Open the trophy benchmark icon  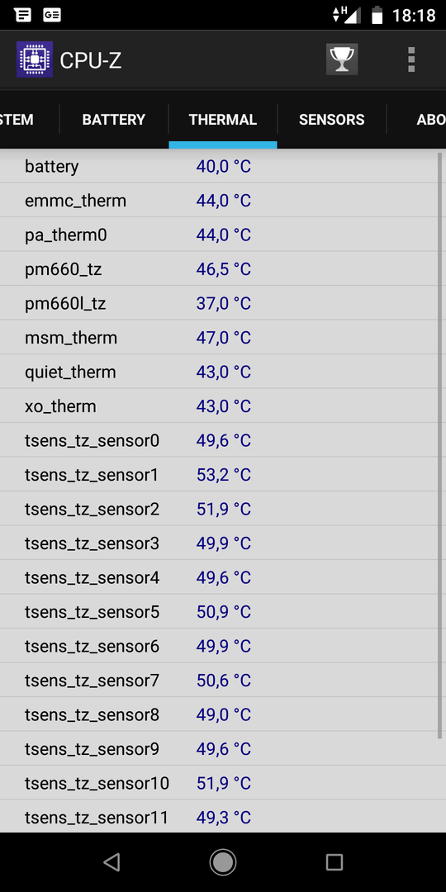point(342,59)
